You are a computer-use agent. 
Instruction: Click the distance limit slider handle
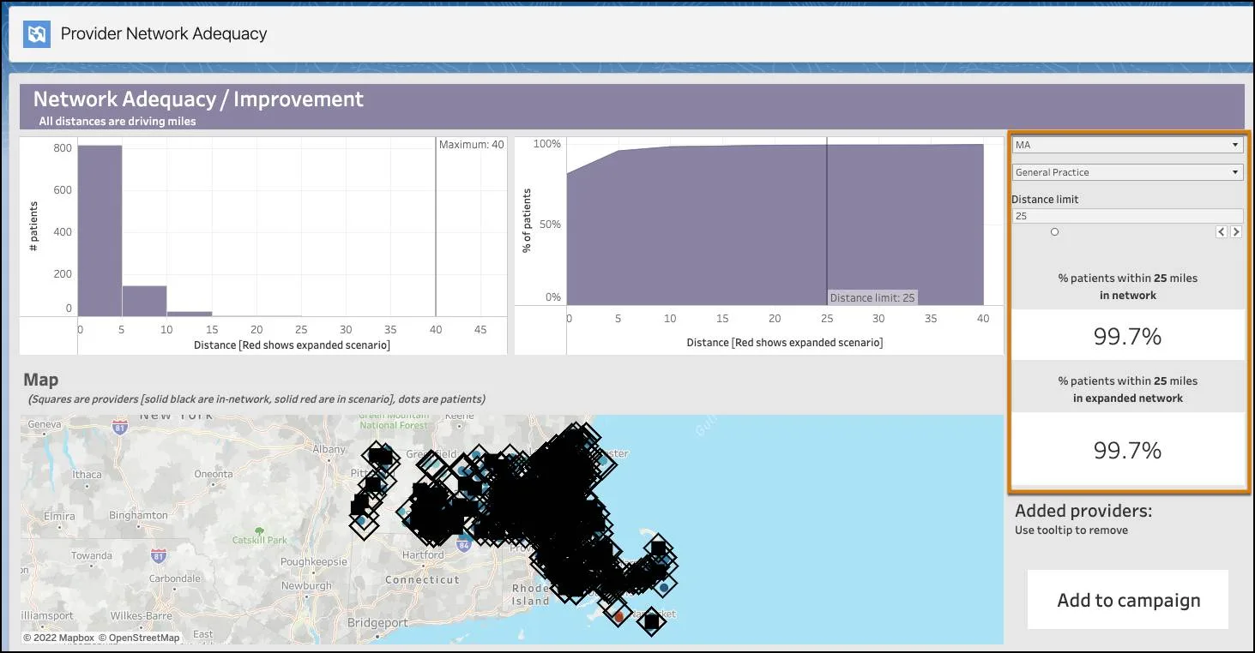(x=1054, y=232)
